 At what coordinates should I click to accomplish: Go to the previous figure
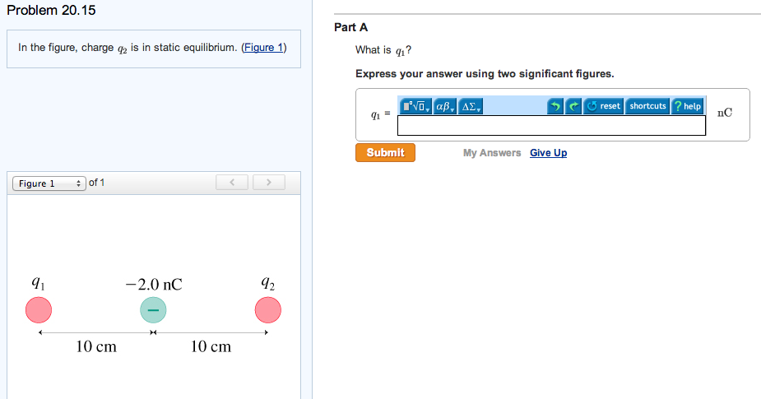pos(233,182)
